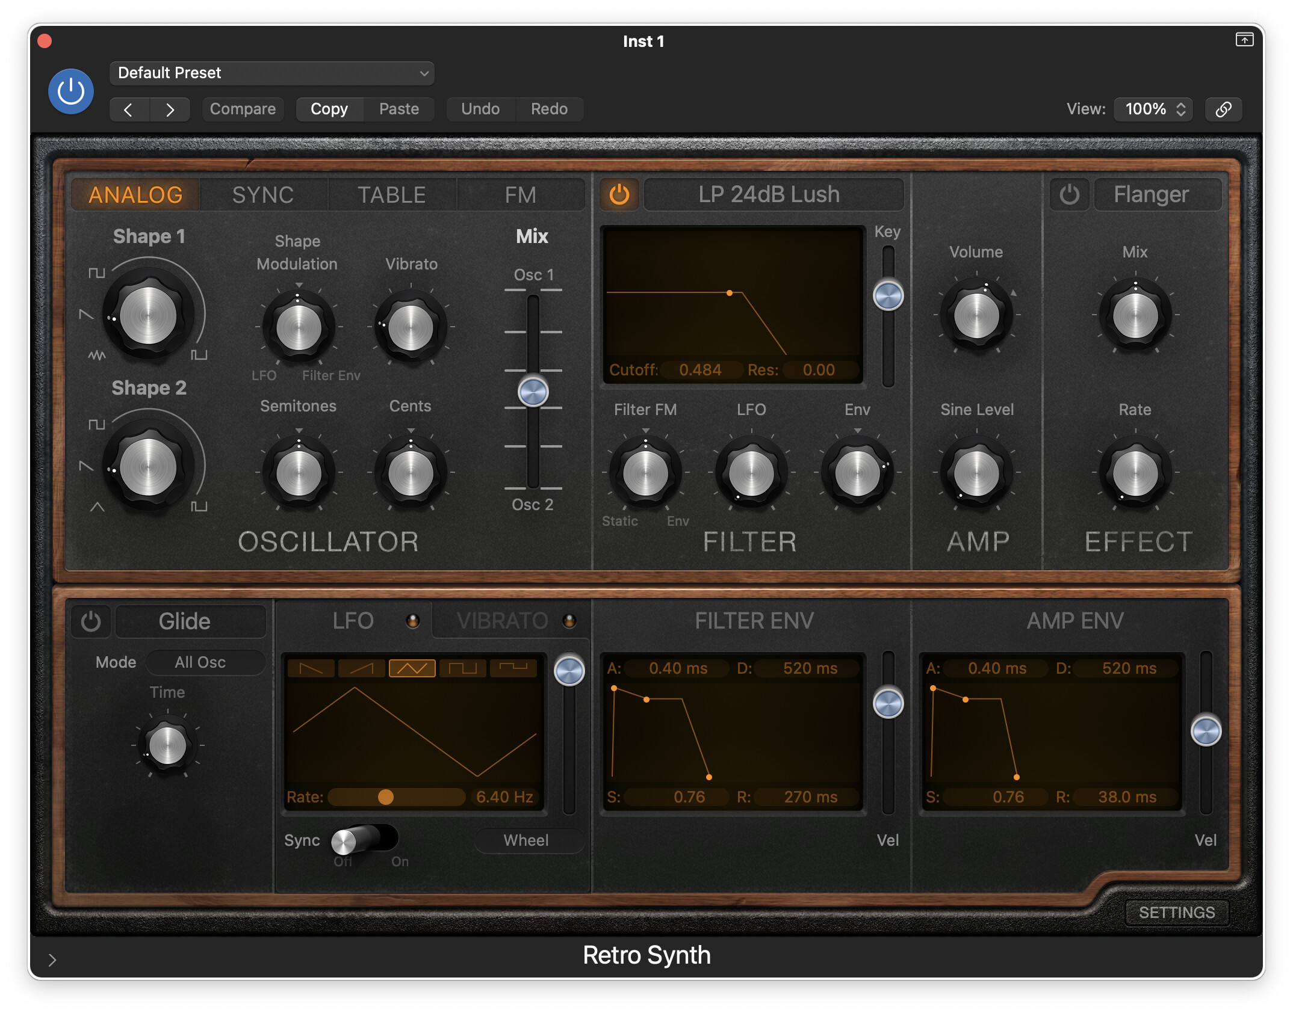Enable the Glide power button
Image resolution: width=1293 pixels, height=1013 pixels.
tap(91, 621)
